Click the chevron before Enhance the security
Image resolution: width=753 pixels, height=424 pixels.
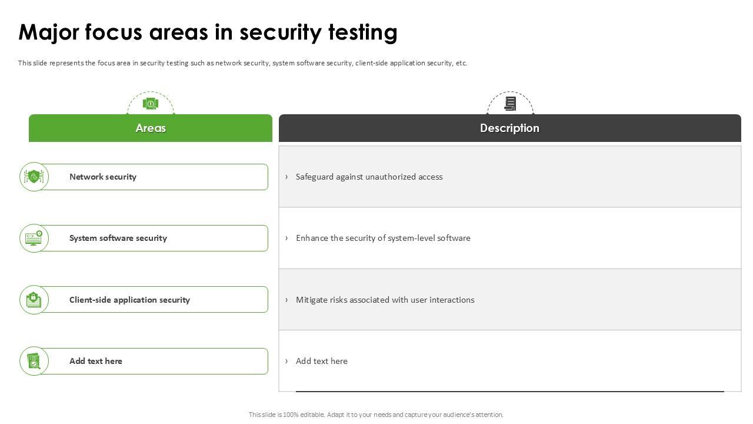[x=286, y=238]
